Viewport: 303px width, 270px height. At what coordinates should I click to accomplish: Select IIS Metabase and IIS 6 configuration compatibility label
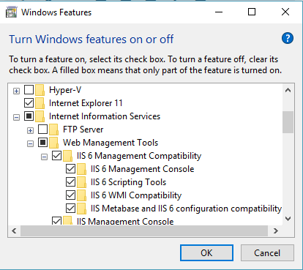coord(186,209)
